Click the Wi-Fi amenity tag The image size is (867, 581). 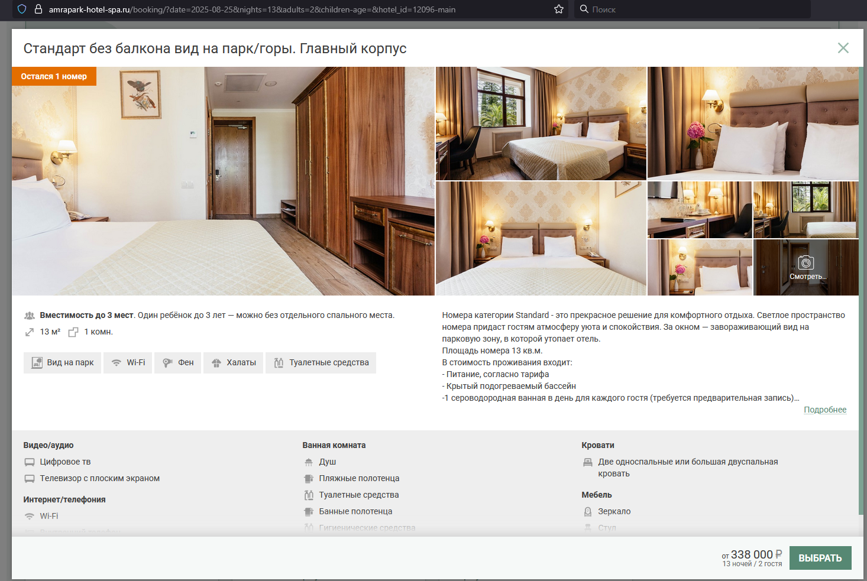(128, 362)
